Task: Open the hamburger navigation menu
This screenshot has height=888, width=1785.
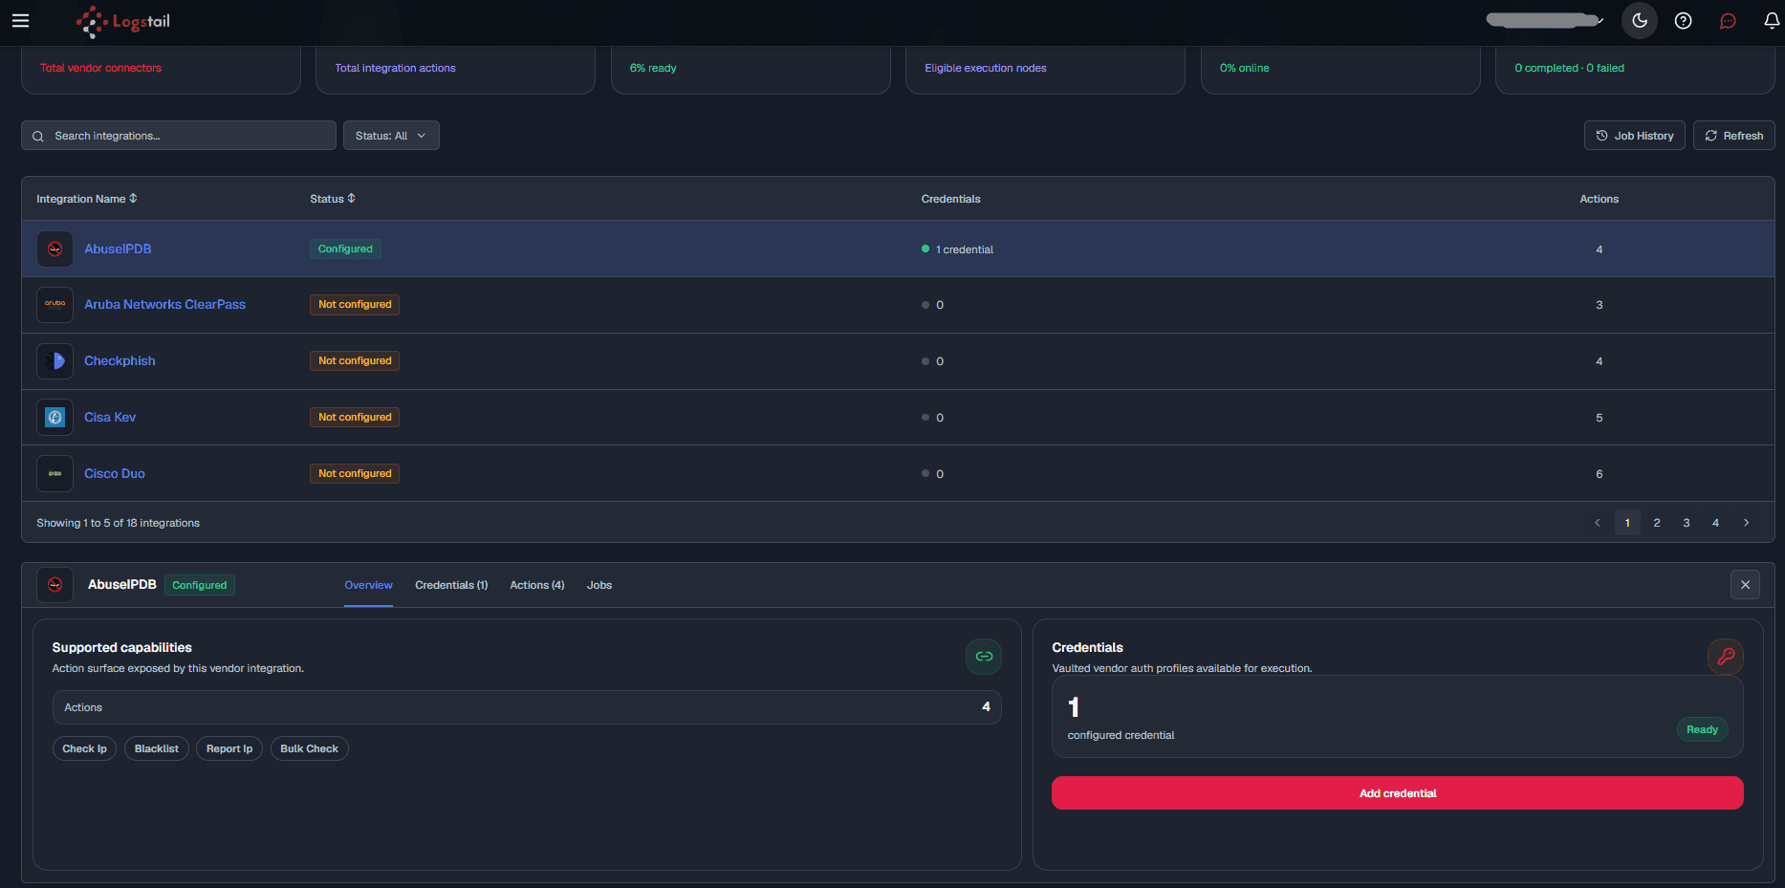Action: (20, 21)
